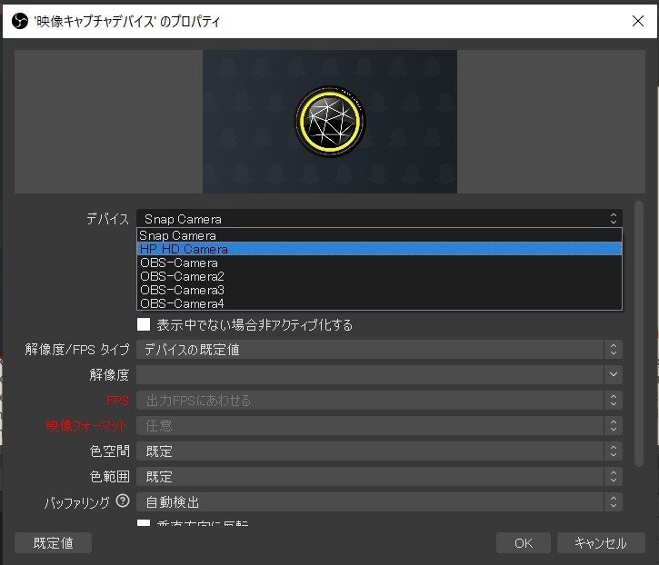Pick OBS-Camera3 from the device list
Screen dimensions: 659x565
coord(379,290)
